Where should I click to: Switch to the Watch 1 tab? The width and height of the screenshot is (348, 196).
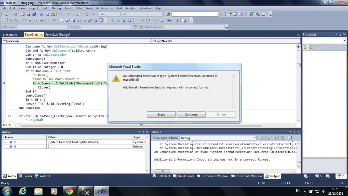point(42,176)
